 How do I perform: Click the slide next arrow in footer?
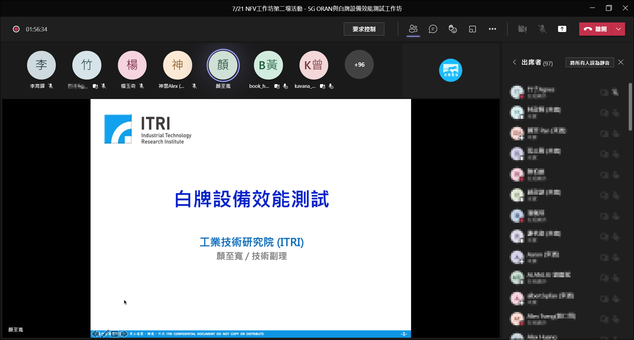124,334
